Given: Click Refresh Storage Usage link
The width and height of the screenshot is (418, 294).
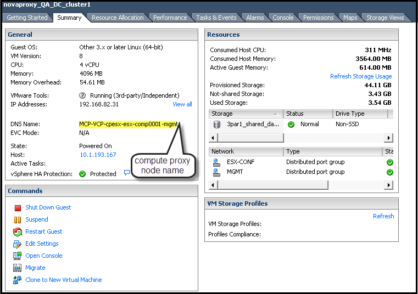Looking at the screenshot, I should pos(360,76).
